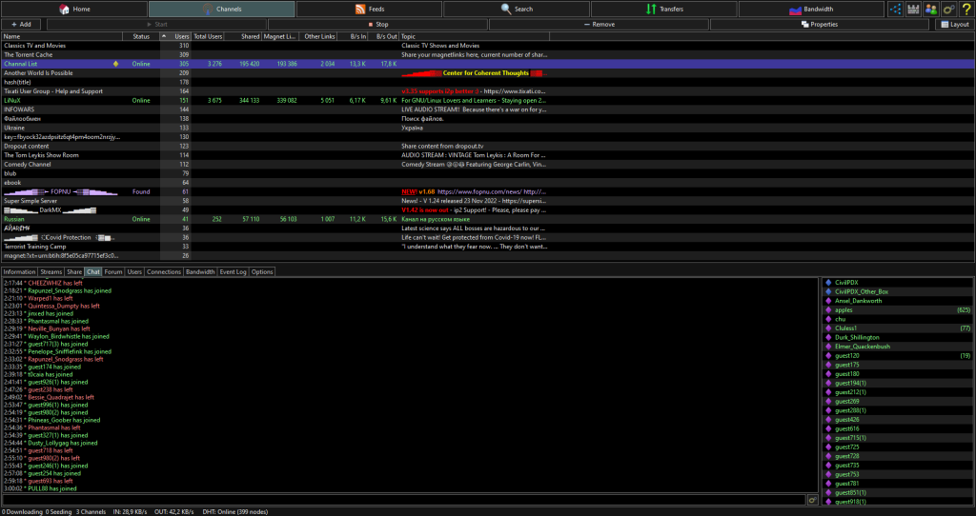Screen dimensions: 976x516
Task: Switch to the lower Bandwidth tab
Action: tap(200, 271)
